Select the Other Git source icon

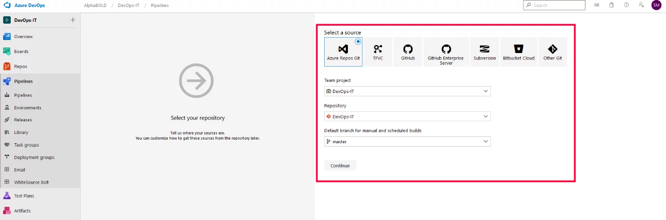552,49
